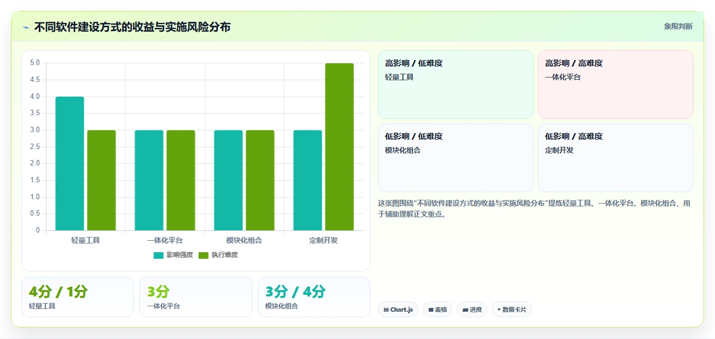Select the teal 影响强度 bar for 定制开发

tap(308, 180)
